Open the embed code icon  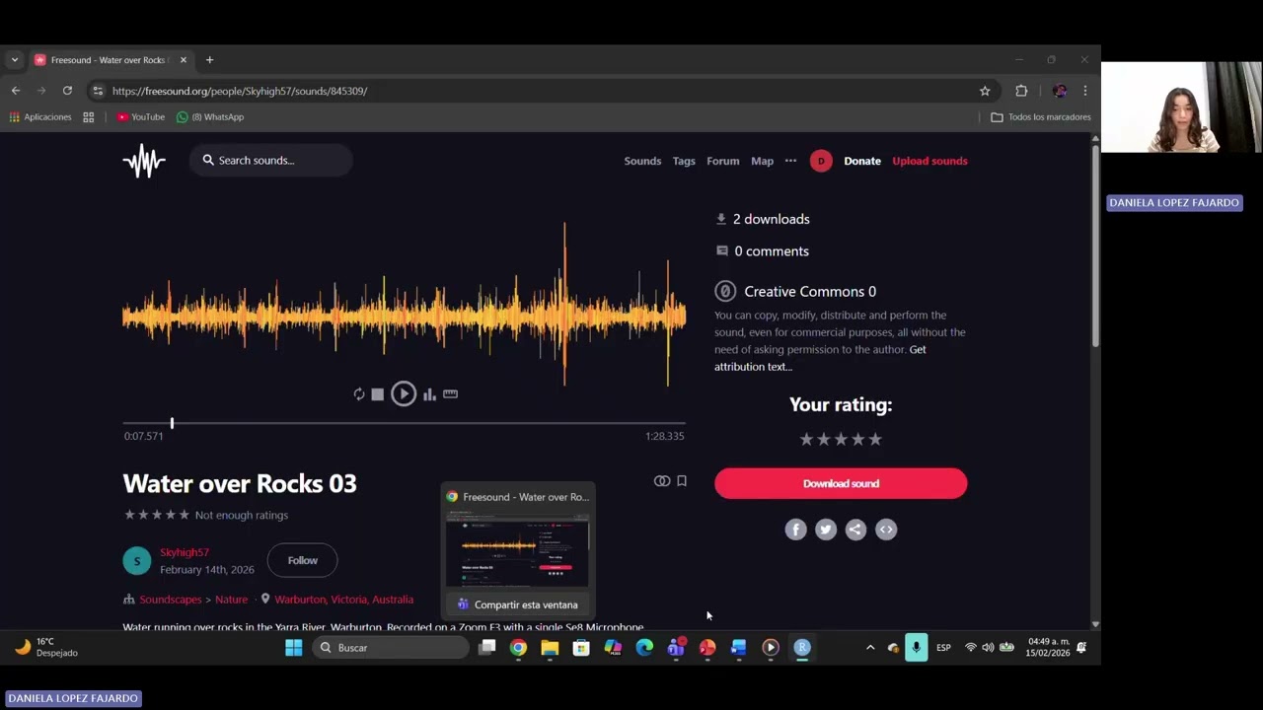[886, 530]
